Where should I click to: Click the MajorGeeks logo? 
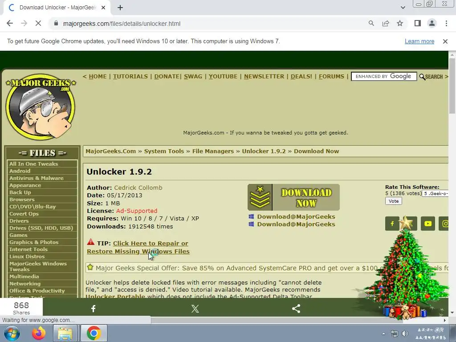[41, 106]
